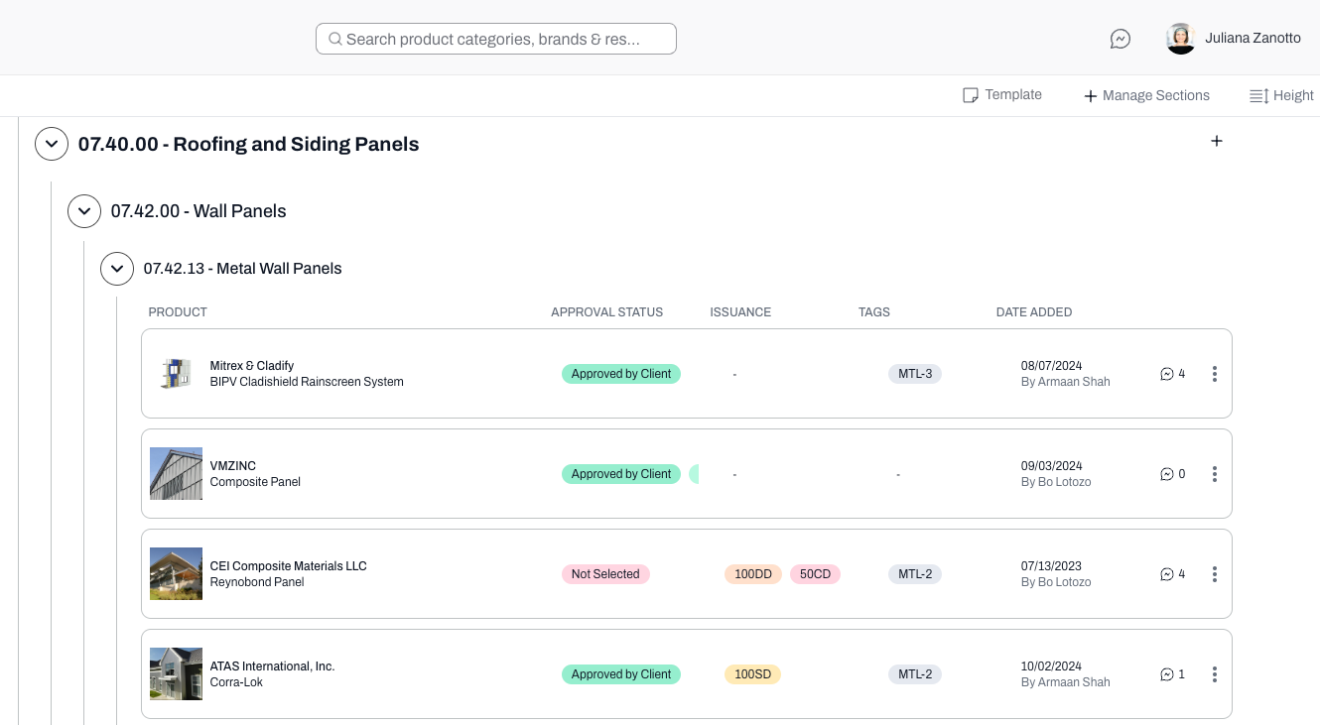The width and height of the screenshot is (1320, 725).
Task: View comments on the ATAS Corra-Lok product
Action: click(1172, 674)
